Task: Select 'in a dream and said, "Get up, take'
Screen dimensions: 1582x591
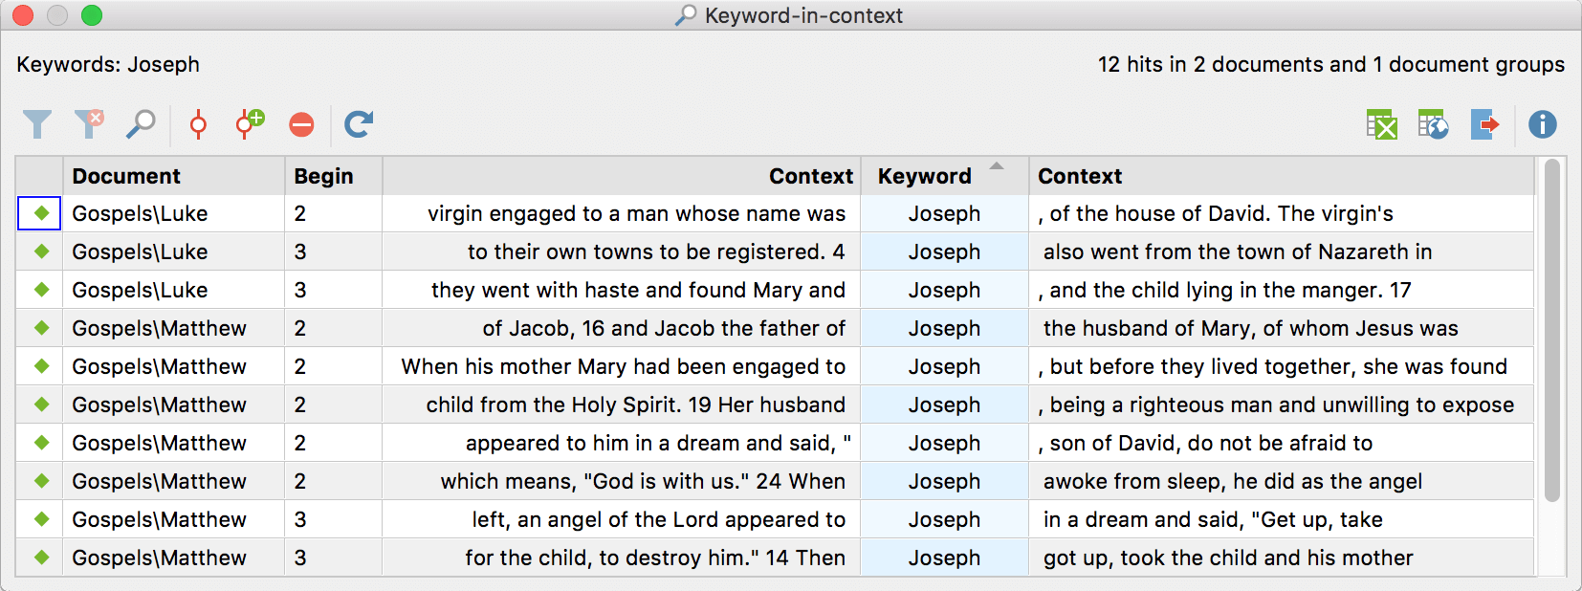Action: coord(1213,519)
